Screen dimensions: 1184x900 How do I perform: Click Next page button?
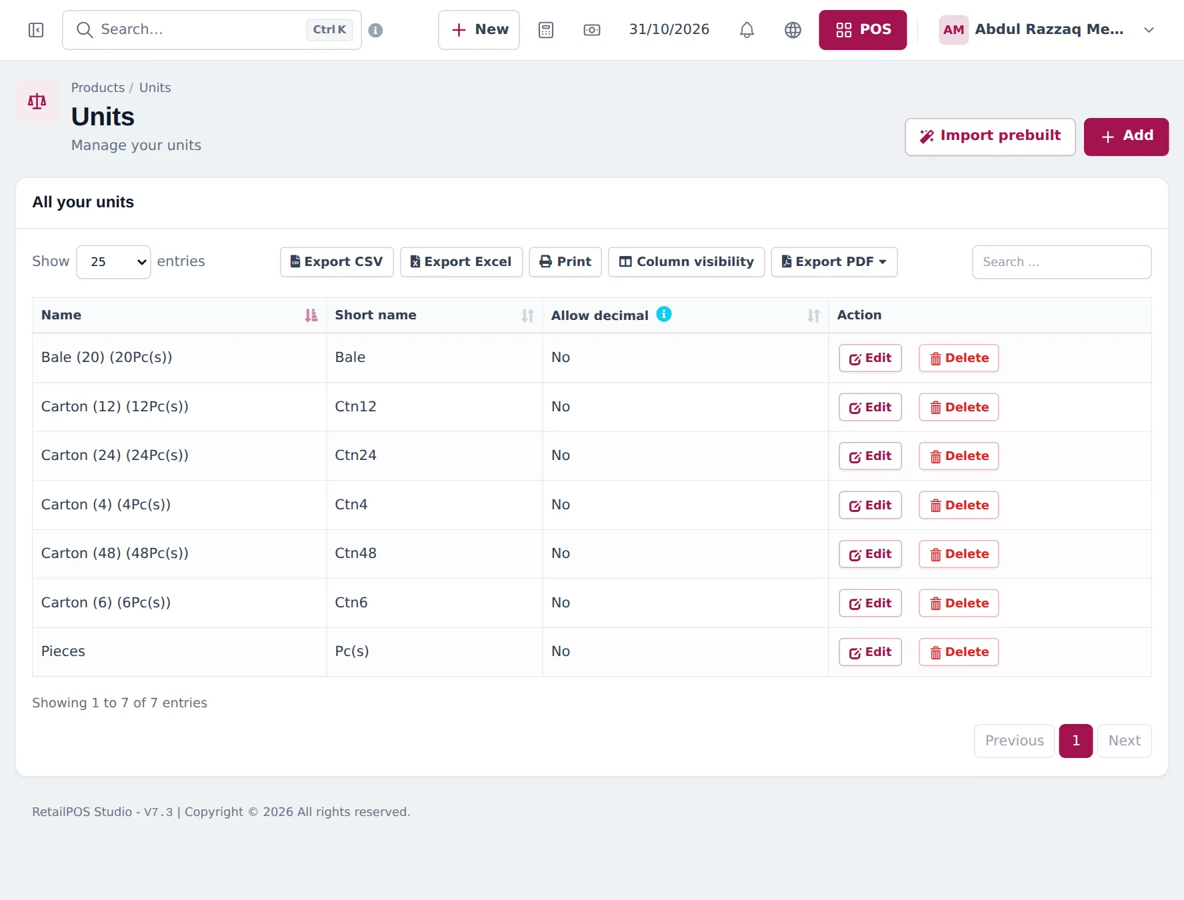click(1124, 741)
